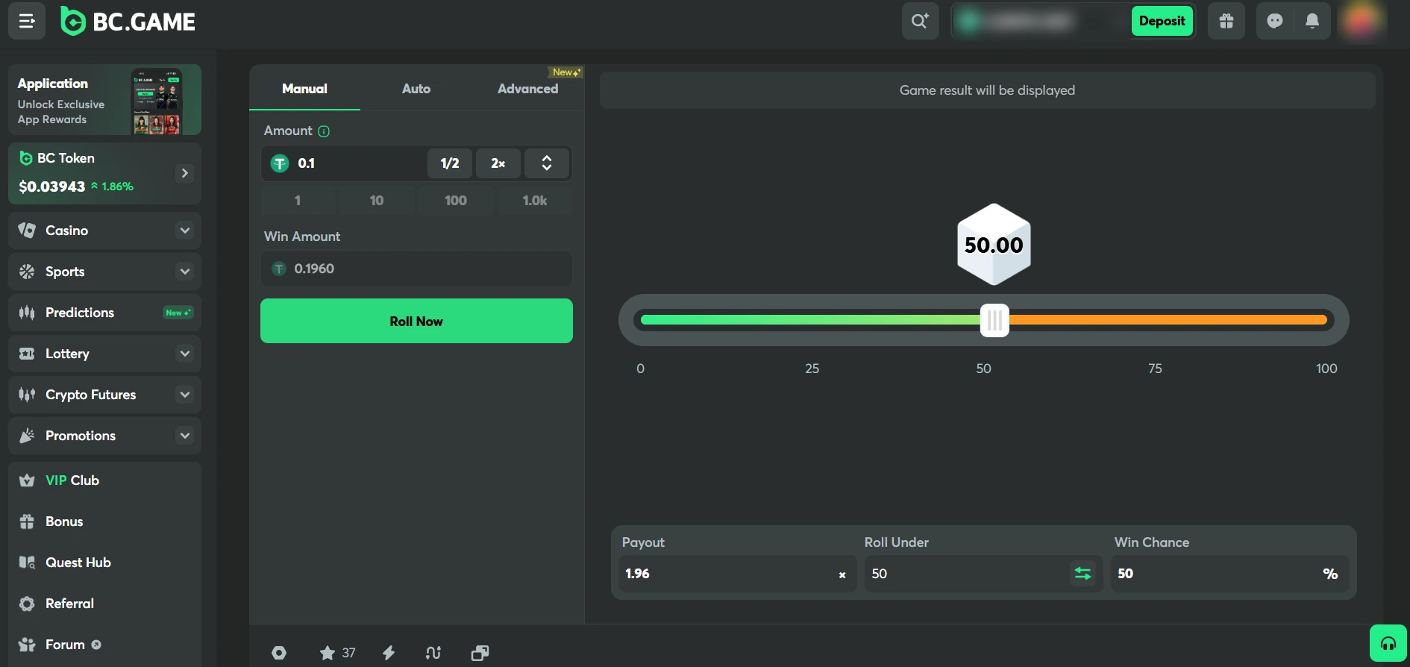Toggle the hamburger sidebar menu
The image size is (1410, 667).
27,21
